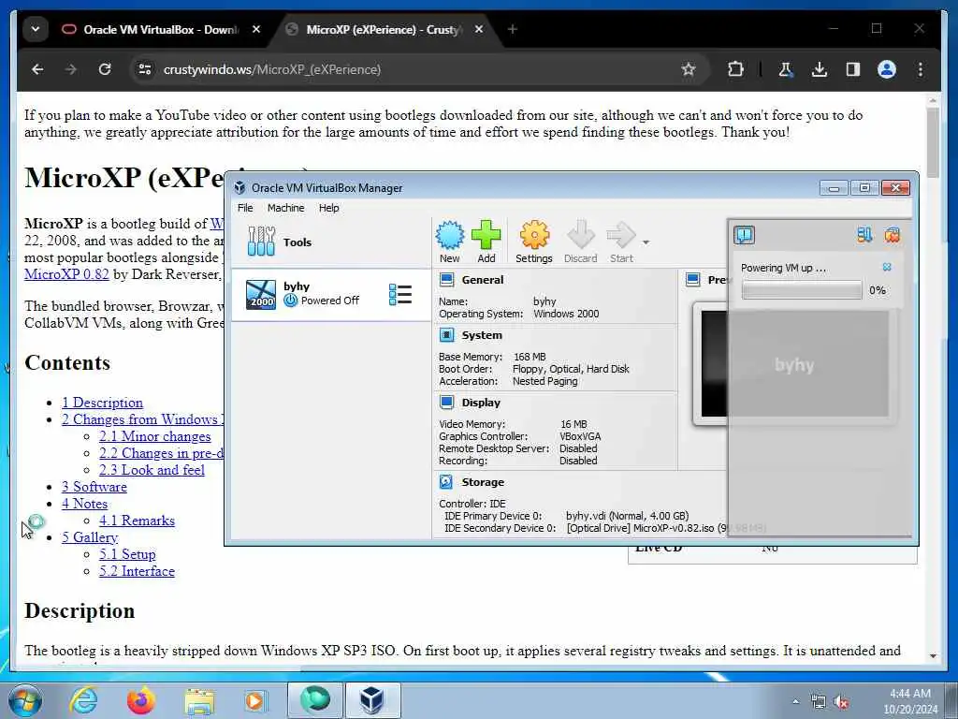Image resolution: width=958 pixels, height=719 pixels.
Task: Open the byhy machine list menu icon
Action: click(400, 294)
